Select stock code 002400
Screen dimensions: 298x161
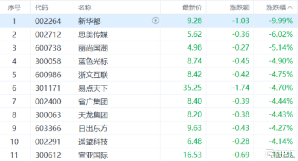(x=48, y=101)
